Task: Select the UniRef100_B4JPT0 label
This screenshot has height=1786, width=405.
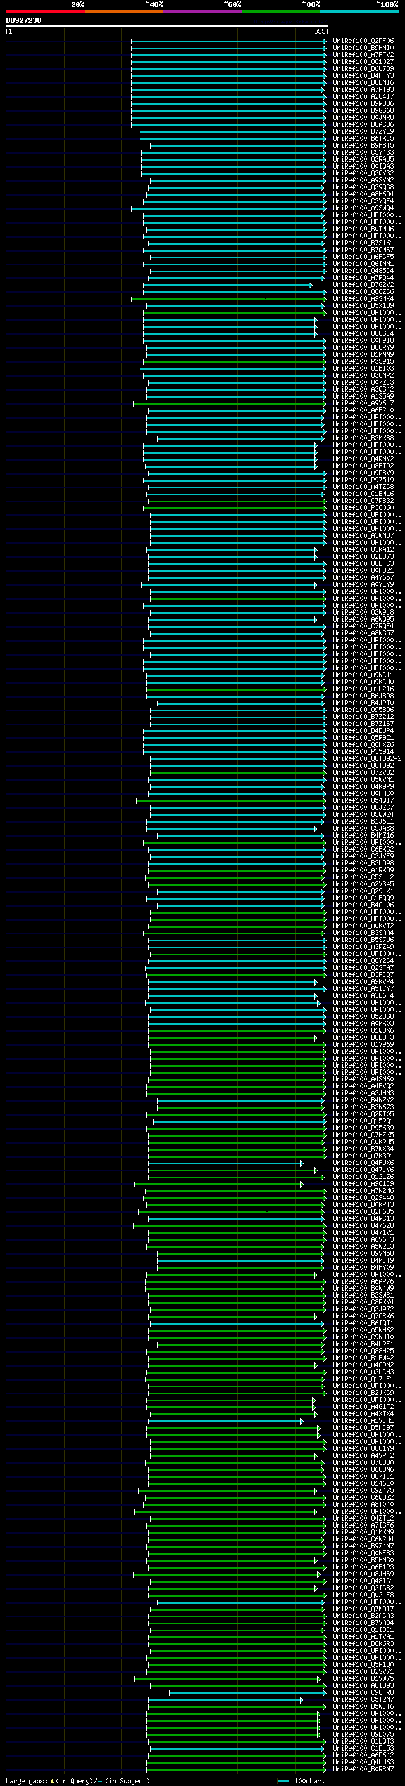Action: tap(363, 703)
